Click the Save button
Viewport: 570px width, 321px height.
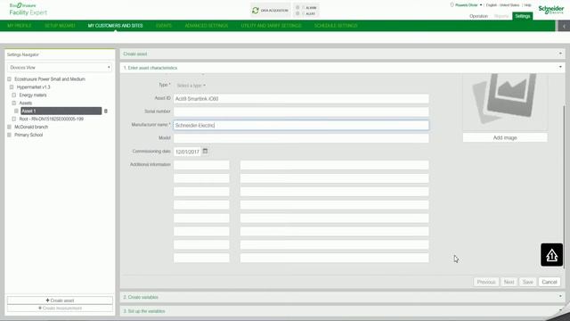[x=528, y=282]
